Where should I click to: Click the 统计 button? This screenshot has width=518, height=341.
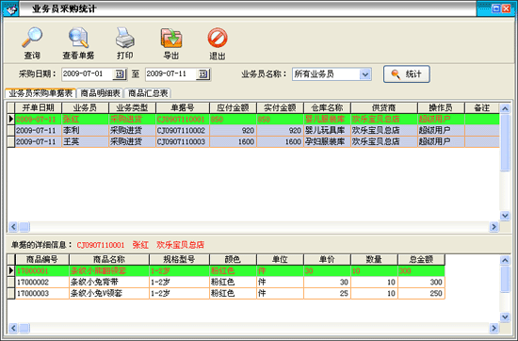[406, 74]
